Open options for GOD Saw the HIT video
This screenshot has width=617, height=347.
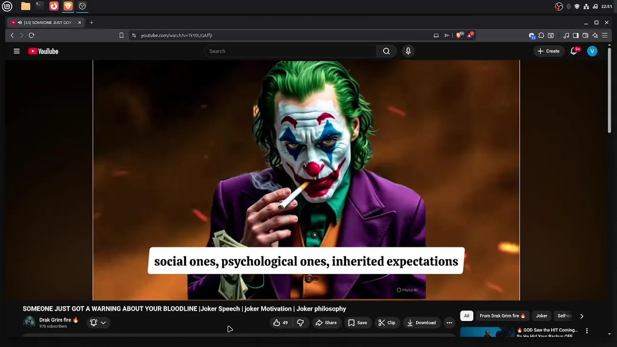587,331
